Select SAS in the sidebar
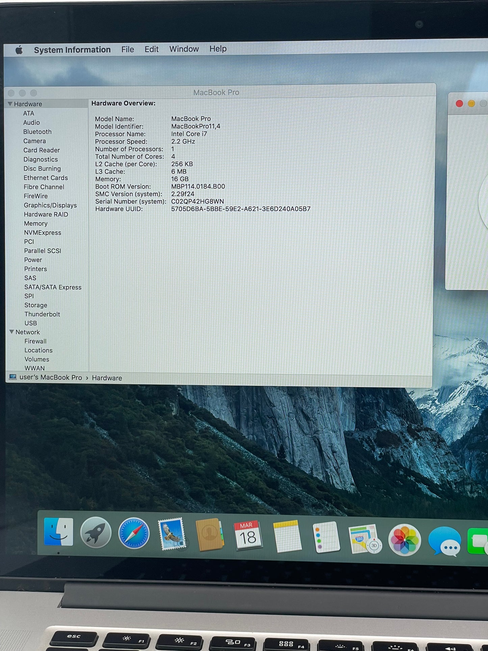 click(30, 278)
